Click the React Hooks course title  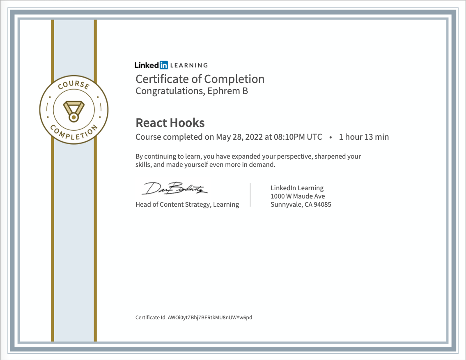(170, 123)
